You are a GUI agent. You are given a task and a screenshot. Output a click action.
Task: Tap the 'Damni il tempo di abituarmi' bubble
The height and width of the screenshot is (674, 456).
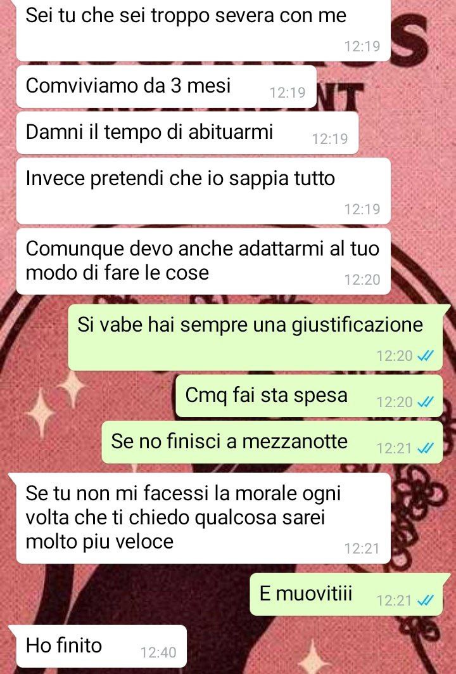(187, 133)
